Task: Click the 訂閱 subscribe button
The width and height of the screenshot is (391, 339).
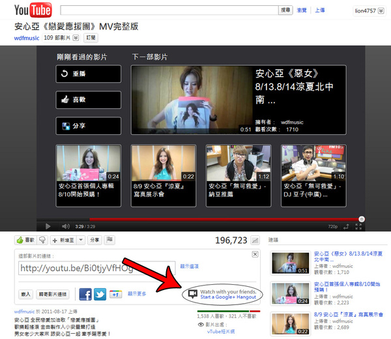Action: pos(91,38)
